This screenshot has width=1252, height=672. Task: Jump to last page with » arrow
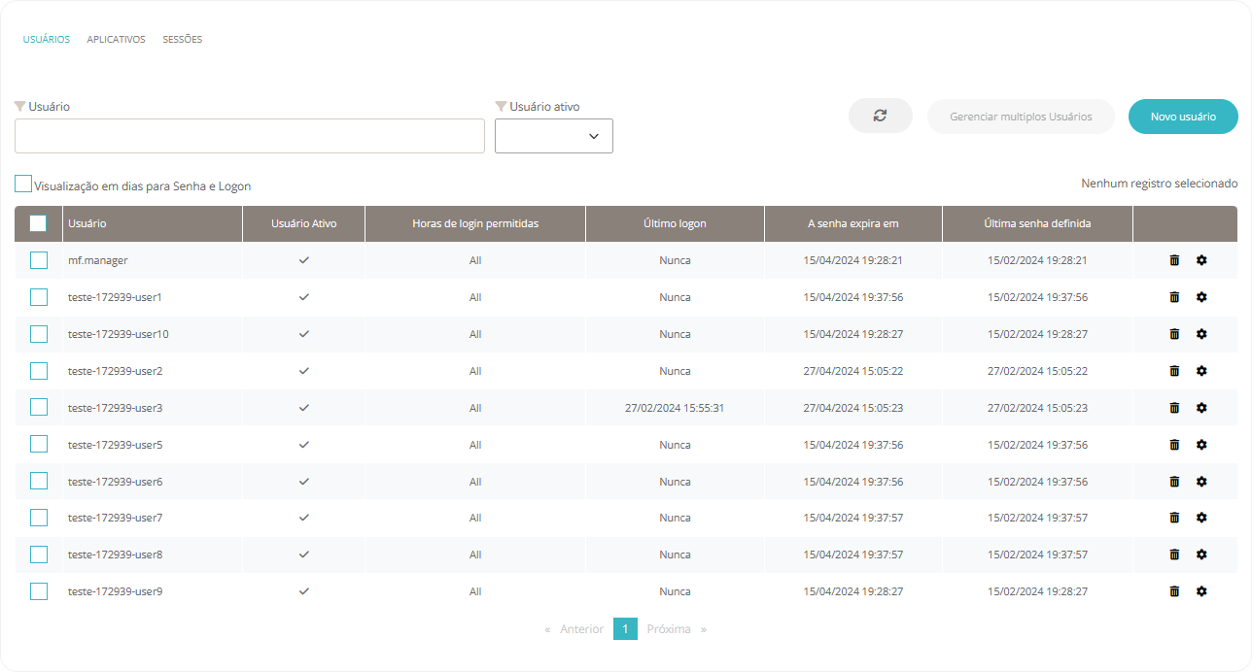click(704, 629)
